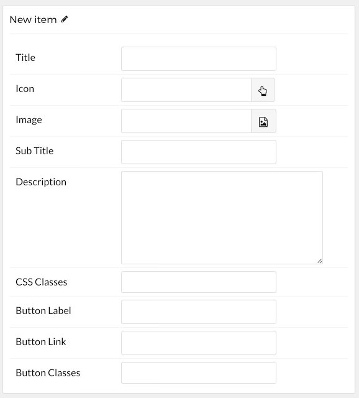Click the pencil edit icon beside New item
This screenshot has height=398, width=359.
(65, 19)
